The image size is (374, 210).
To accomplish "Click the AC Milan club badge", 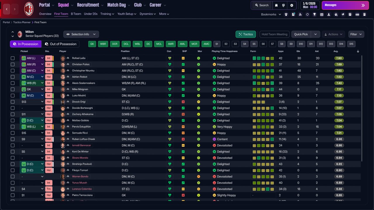I will pos(29,9).
